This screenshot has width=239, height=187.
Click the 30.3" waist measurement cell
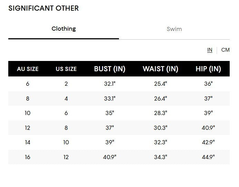[x=160, y=128]
